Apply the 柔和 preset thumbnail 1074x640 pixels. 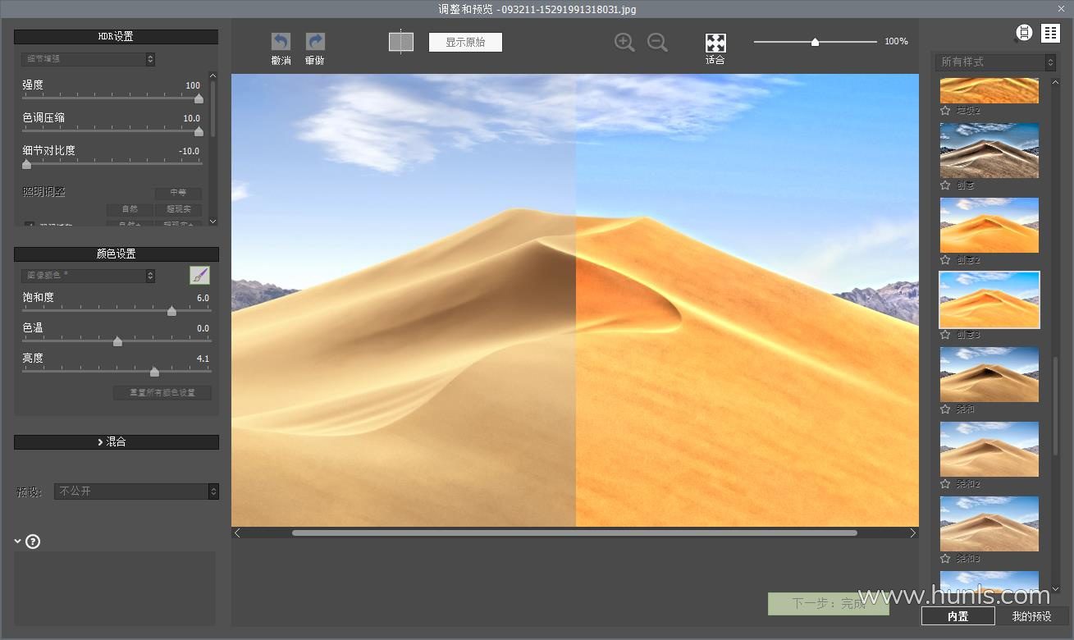click(989, 374)
